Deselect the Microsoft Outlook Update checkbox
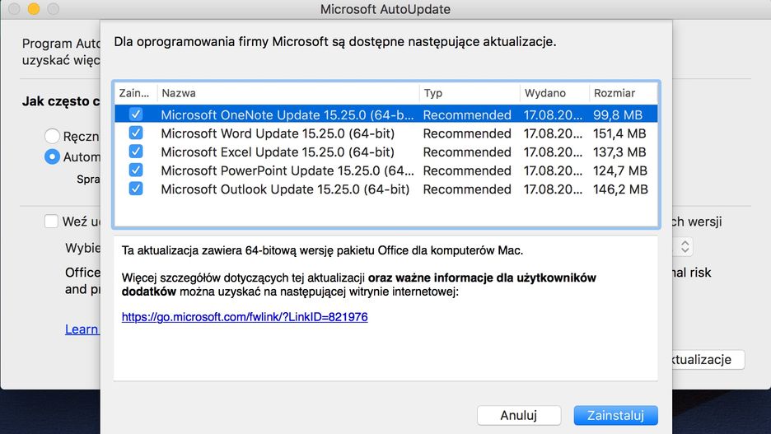Image resolution: width=771 pixels, height=434 pixels. point(136,189)
